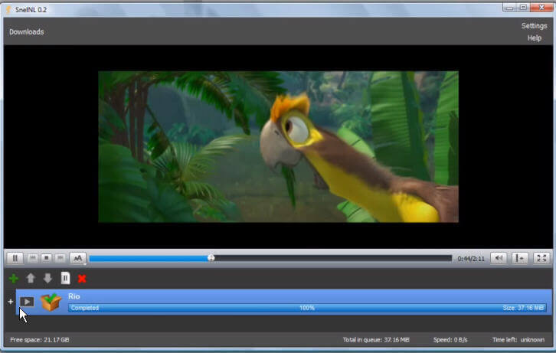Viewport: 556px width, 353px height.
Task: Move the selected download up in the queue
Action: (x=31, y=278)
